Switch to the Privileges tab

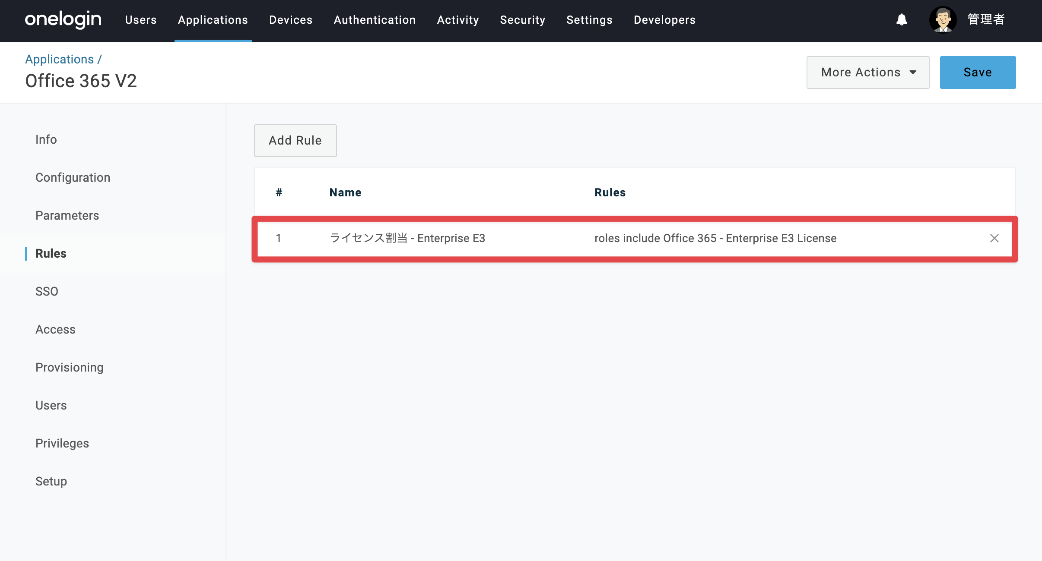(x=62, y=443)
